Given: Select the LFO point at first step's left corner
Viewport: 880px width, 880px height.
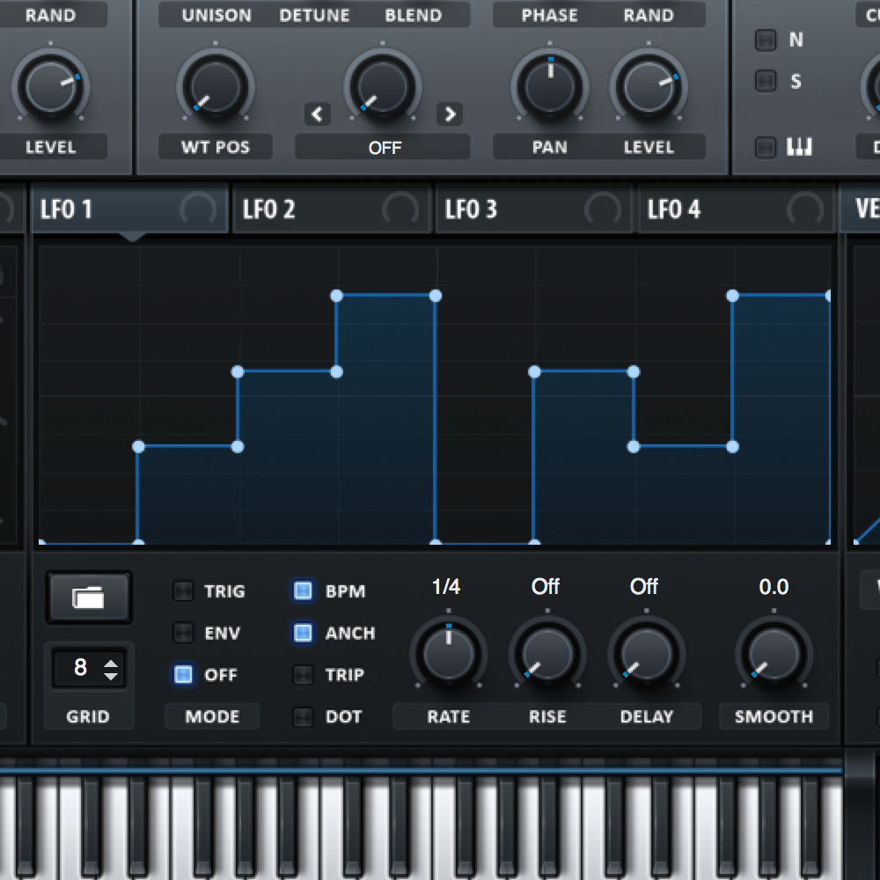Looking at the screenshot, I should pos(139,447).
